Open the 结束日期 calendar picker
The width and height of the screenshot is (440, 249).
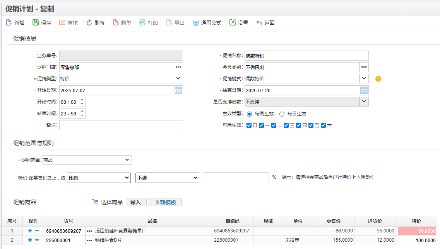coord(364,90)
